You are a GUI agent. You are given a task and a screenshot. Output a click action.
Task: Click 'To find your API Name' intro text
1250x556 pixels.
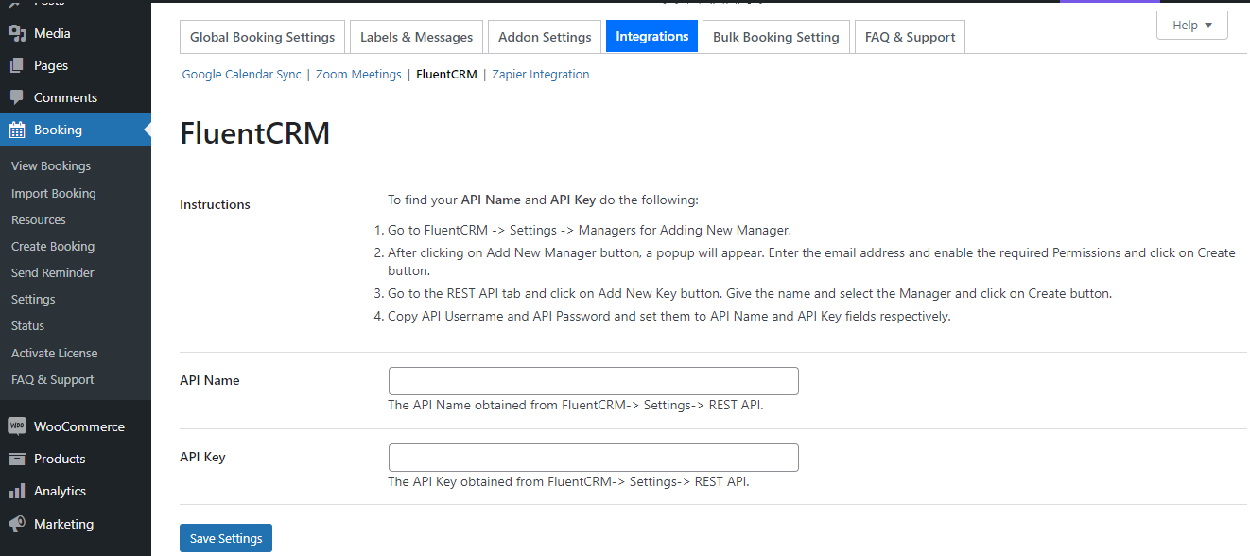(544, 200)
